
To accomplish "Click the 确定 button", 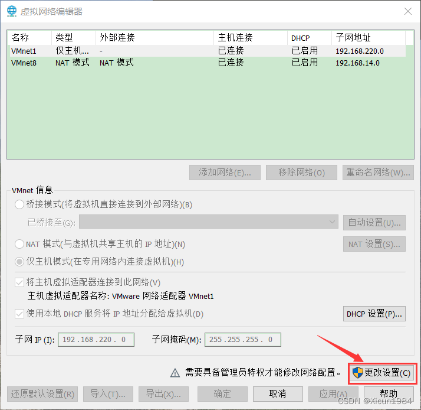I will 222,394.
